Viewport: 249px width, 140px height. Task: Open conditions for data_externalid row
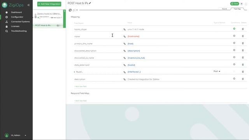coord(234,65)
